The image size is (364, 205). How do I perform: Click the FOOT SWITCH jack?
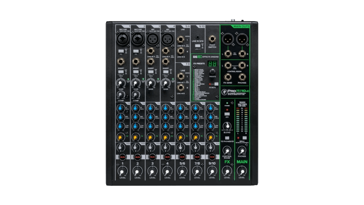212,38
